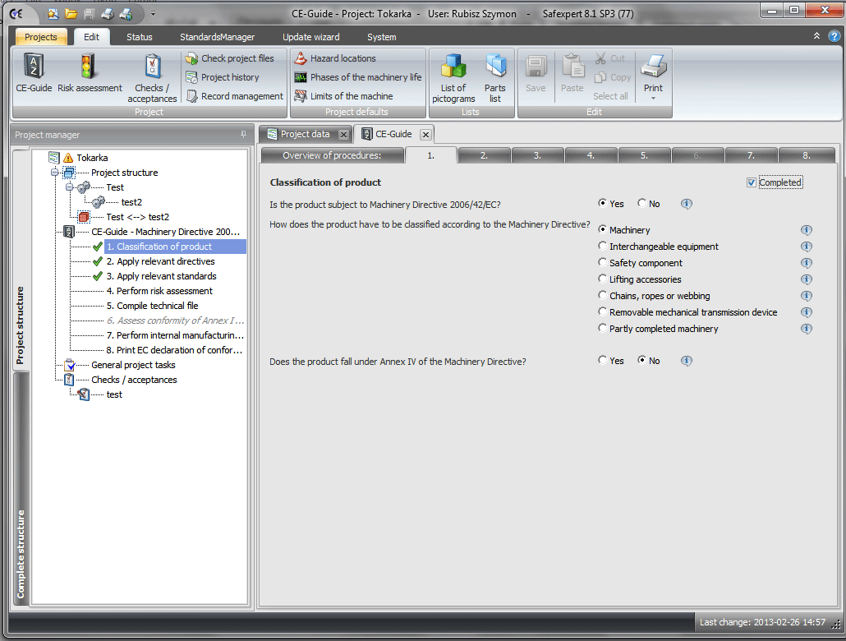Click info icon next to Safety component
This screenshot has height=641, width=846.
coord(807,263)
